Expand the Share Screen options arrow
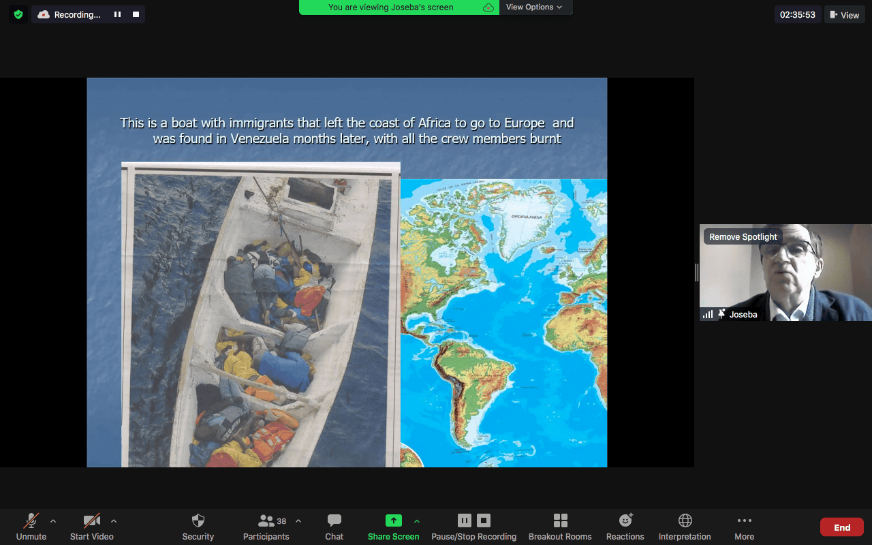This screenshot has width=872, height=545. [x=417, y=521]
